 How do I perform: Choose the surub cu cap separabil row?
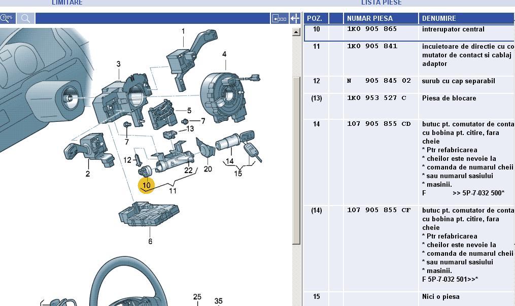pyautogui.click(x=458, y=81)
